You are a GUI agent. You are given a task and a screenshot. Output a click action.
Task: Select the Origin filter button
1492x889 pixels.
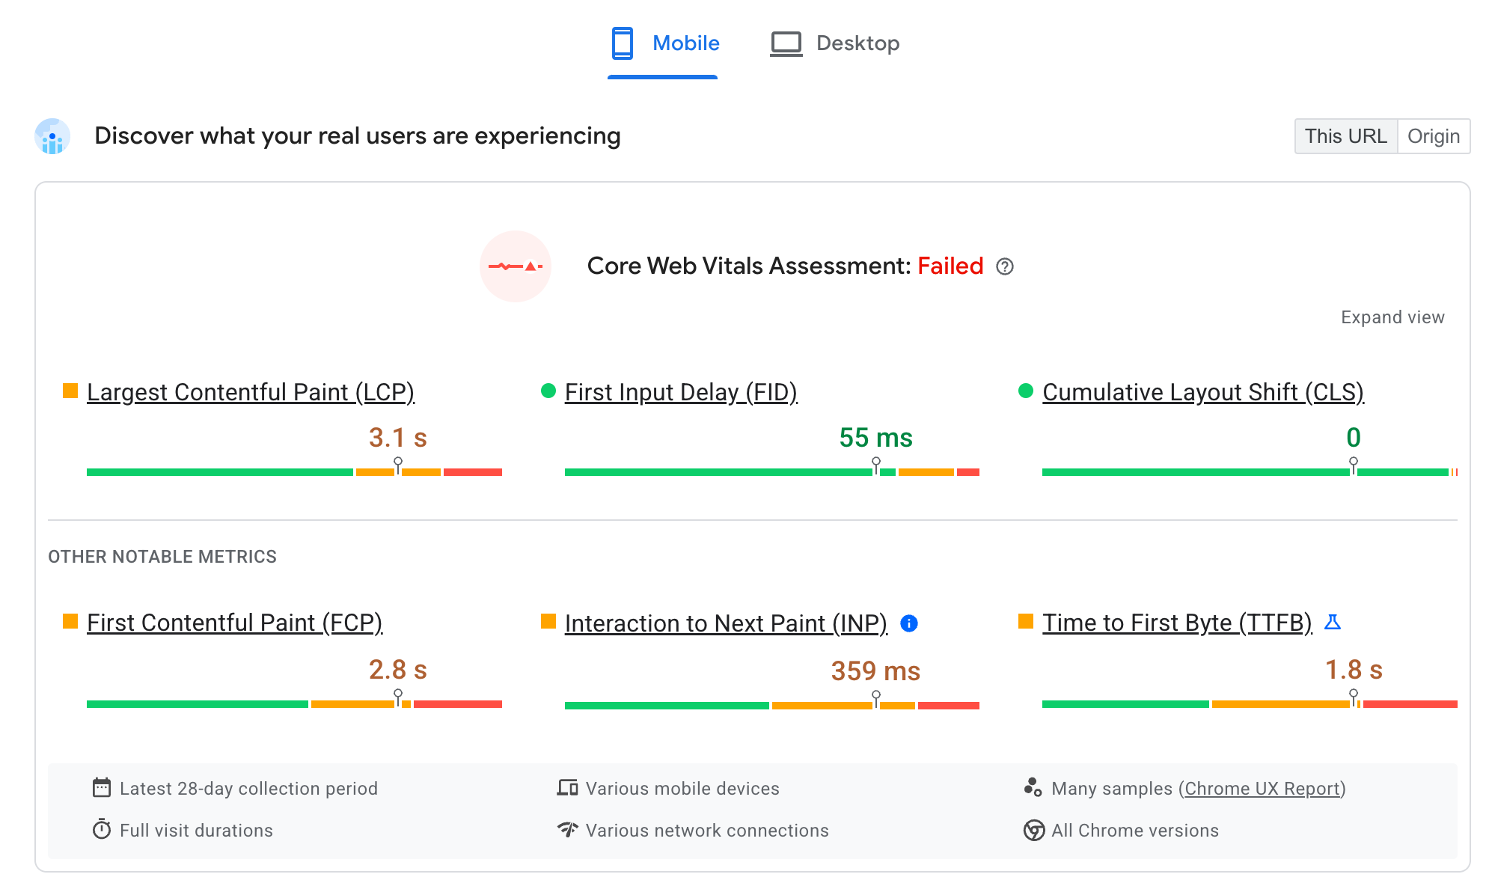click(1435, 135)
